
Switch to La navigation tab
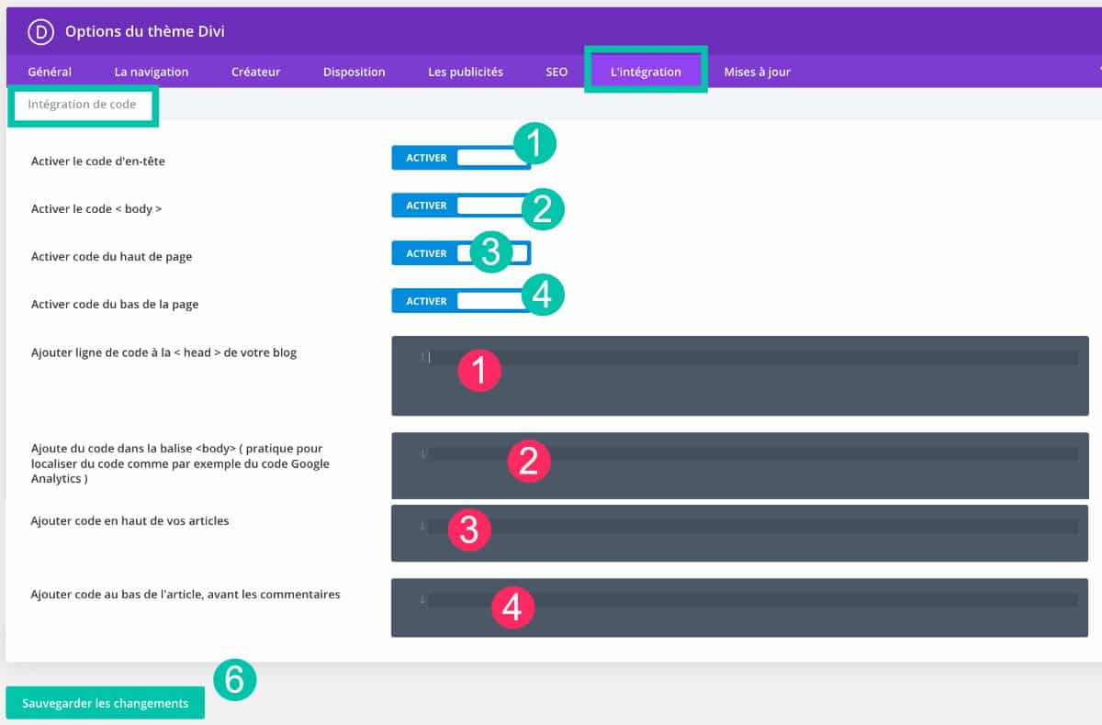coord(152,72)
